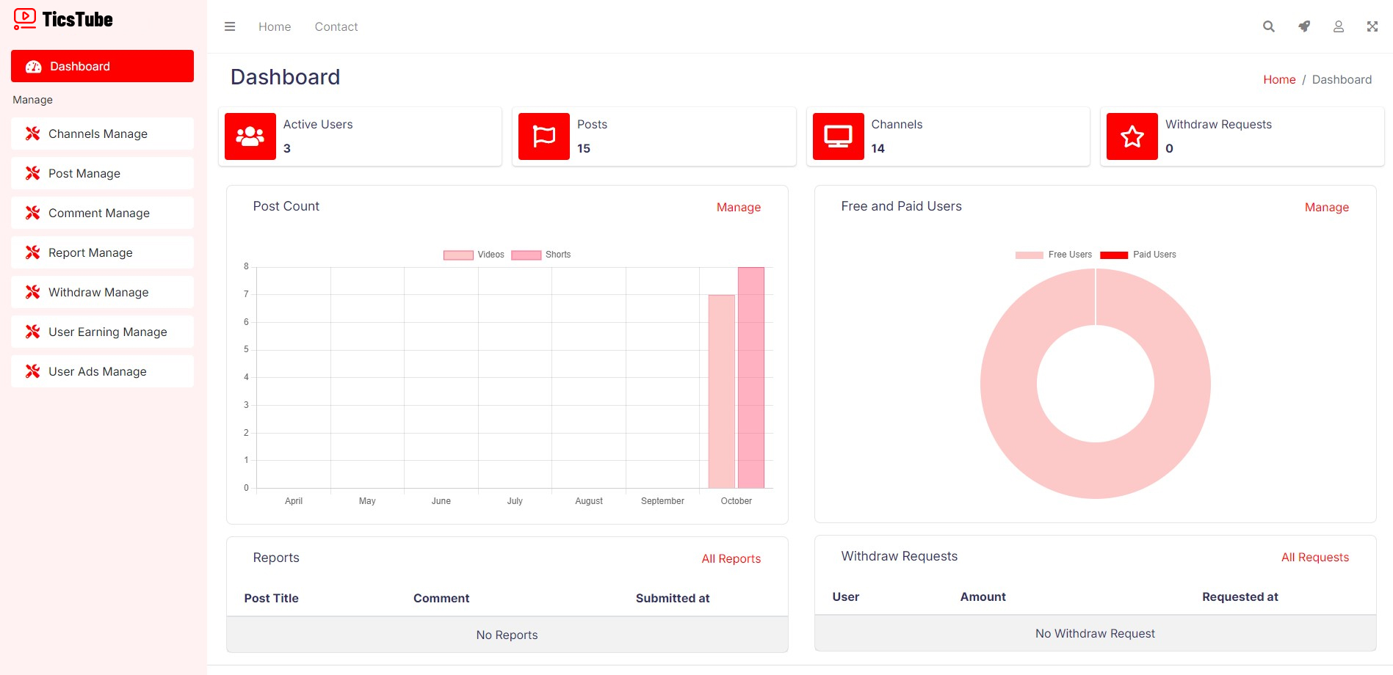Click the Active Users group icon

click(250, 136)
